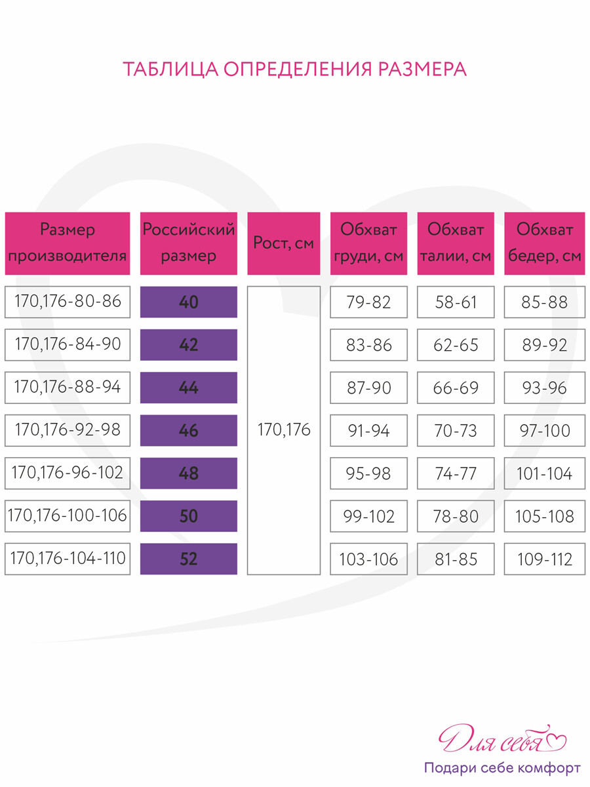Click the 'Обхват бедер, см' header
This screenshot has width=590, height=787.
click(544, 243)
